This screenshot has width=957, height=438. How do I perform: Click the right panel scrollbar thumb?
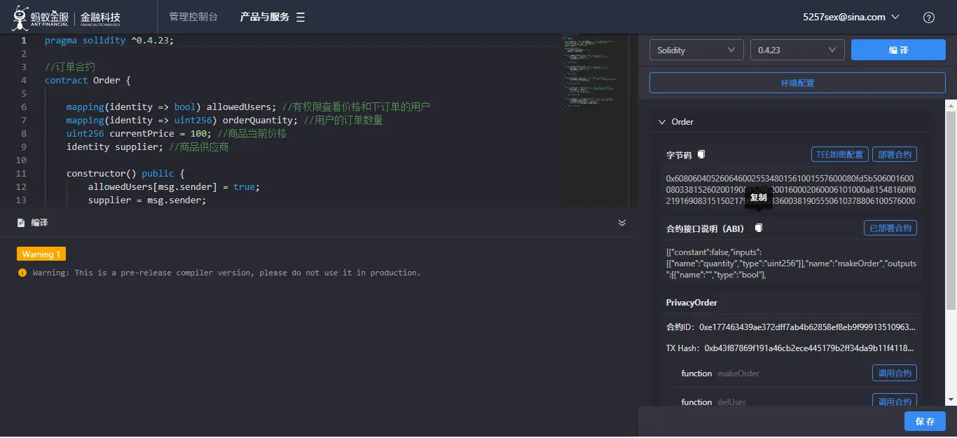pyautogui.click(x=951, y=210)
